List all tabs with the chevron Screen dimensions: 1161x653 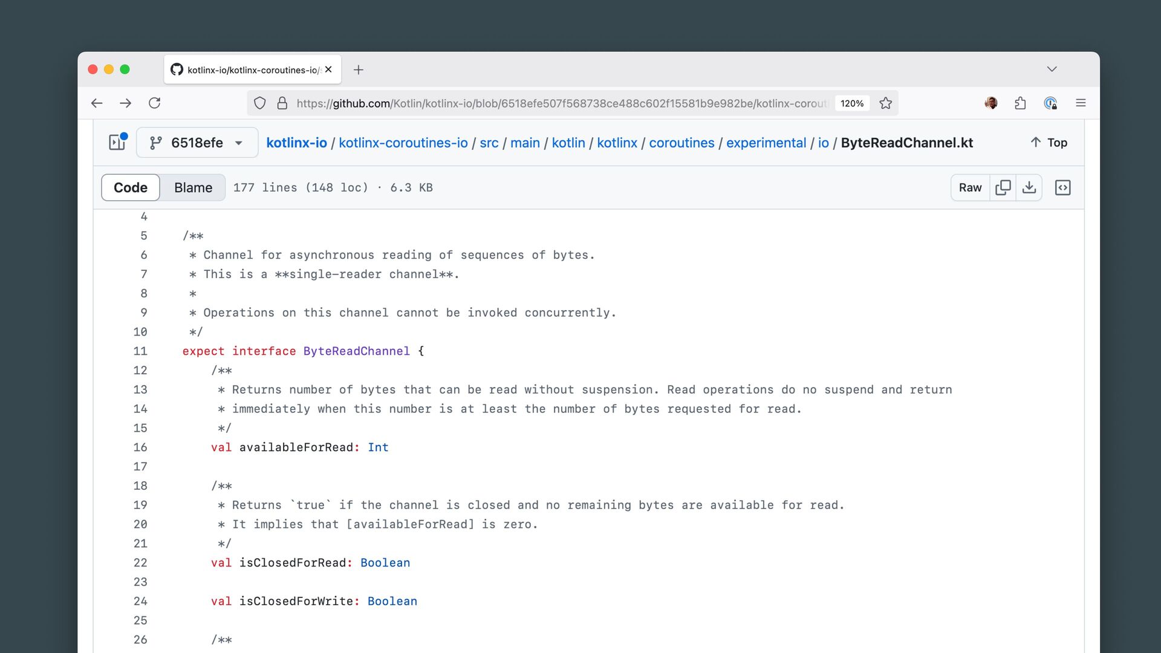click(1052, 70)
